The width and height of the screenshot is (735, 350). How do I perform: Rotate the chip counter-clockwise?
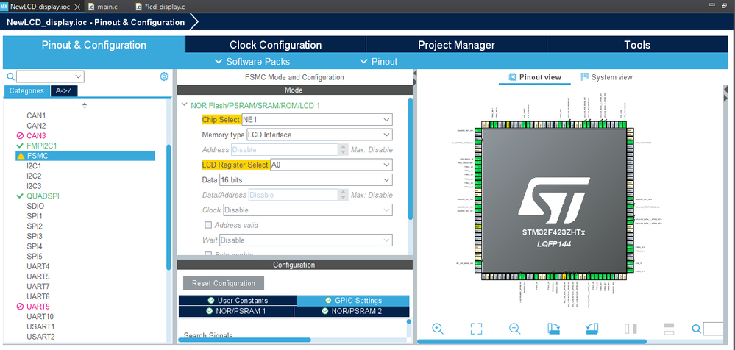click(592, 329)
